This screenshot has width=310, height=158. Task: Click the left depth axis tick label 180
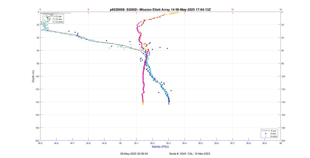click(x=37, y=128)
